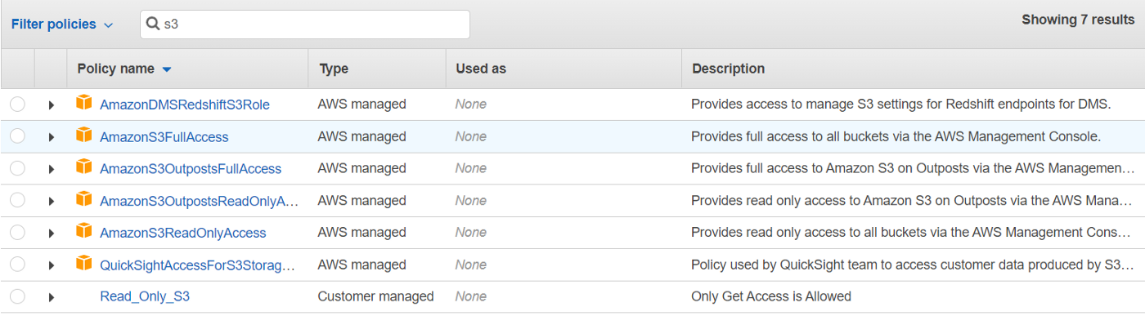This screenshot has height=316, width=1145.
Task: Select the Read_Only_S3 policy radio button
Action: pyautogui.click(x=17, y=296)
